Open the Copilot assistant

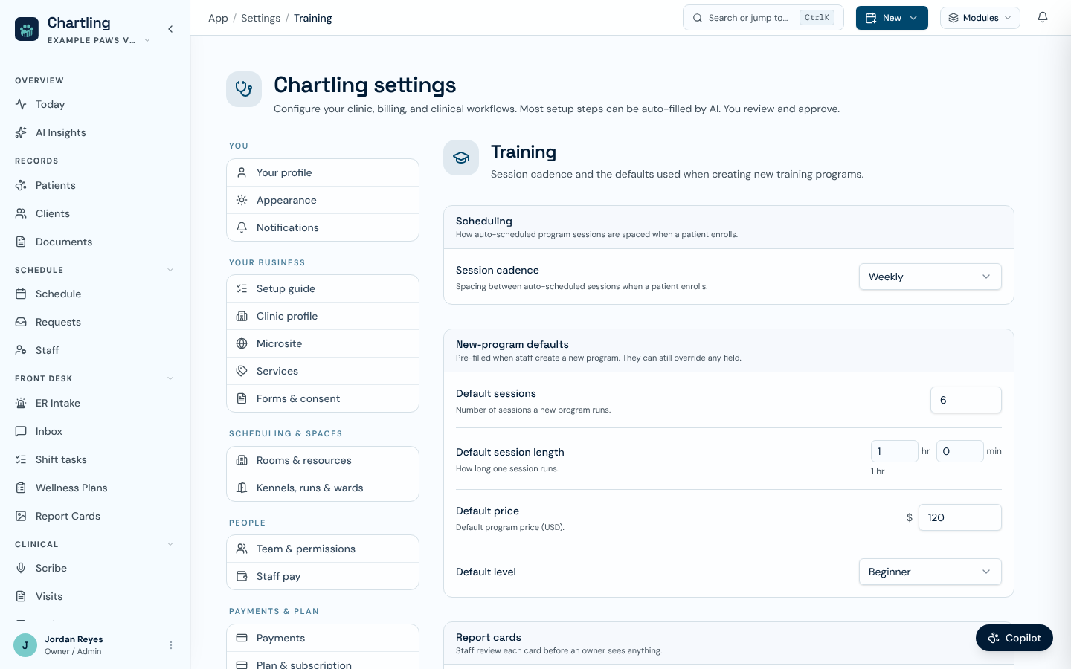(x=1014, y=638)
